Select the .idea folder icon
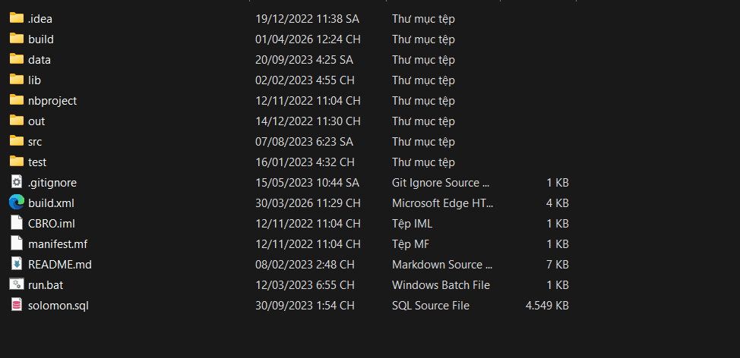 [17, 18]
